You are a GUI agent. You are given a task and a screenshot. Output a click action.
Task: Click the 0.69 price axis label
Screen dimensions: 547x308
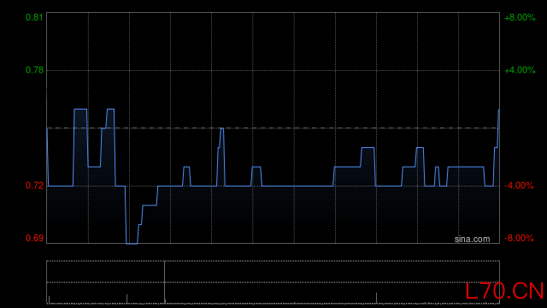coord(34,239)
